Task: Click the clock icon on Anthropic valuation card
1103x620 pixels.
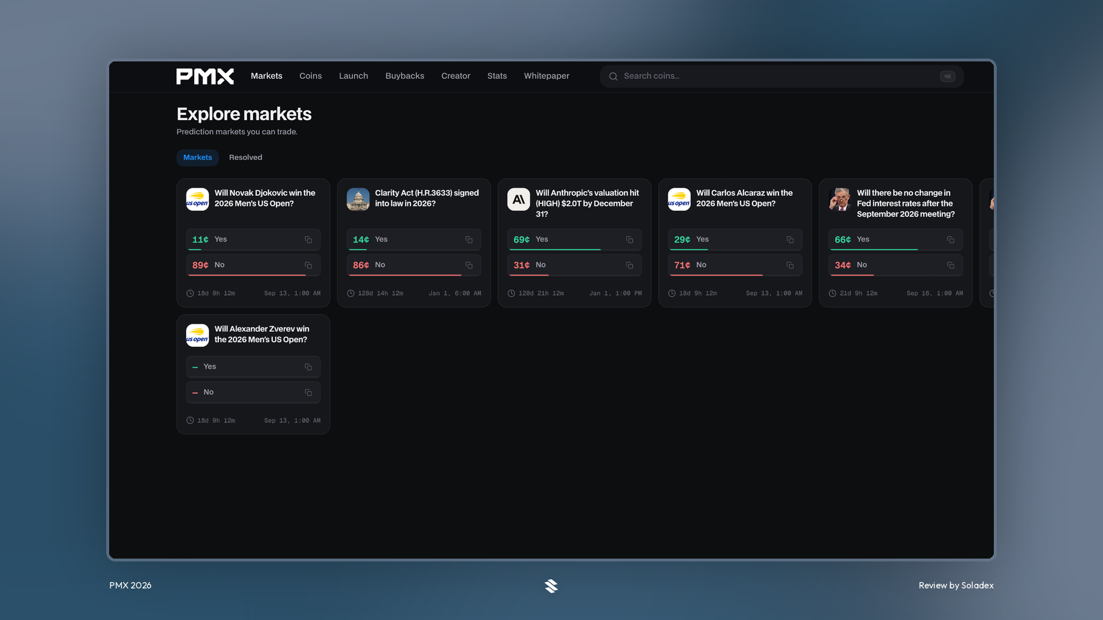Action: pyautogui.click(x=511, y=293)
